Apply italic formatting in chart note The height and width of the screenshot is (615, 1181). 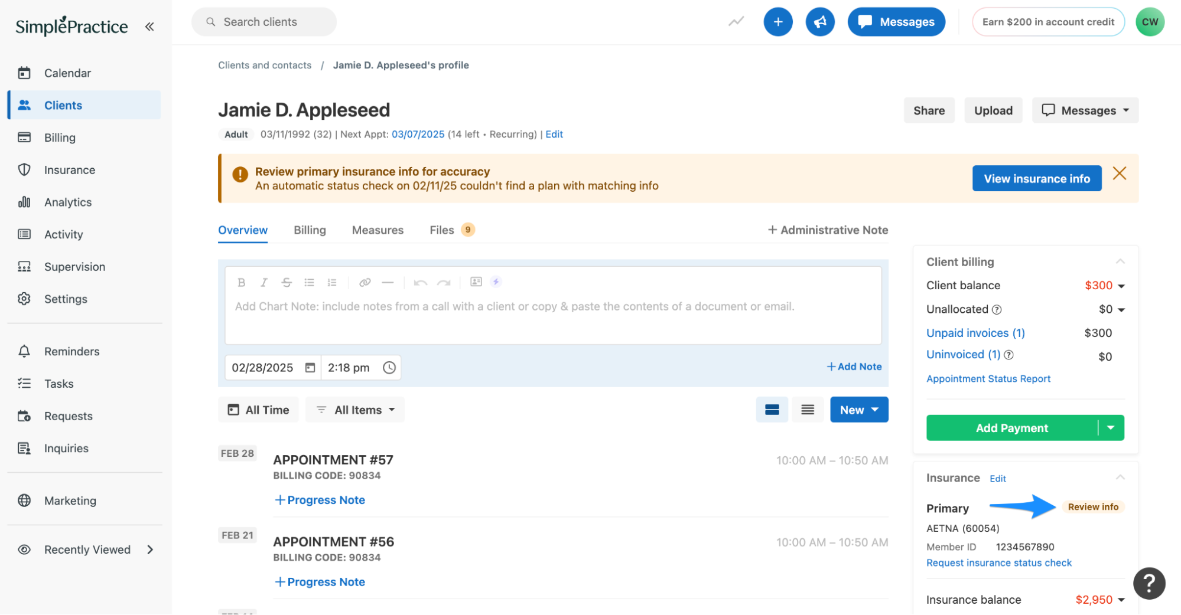(x=263, y=282)
